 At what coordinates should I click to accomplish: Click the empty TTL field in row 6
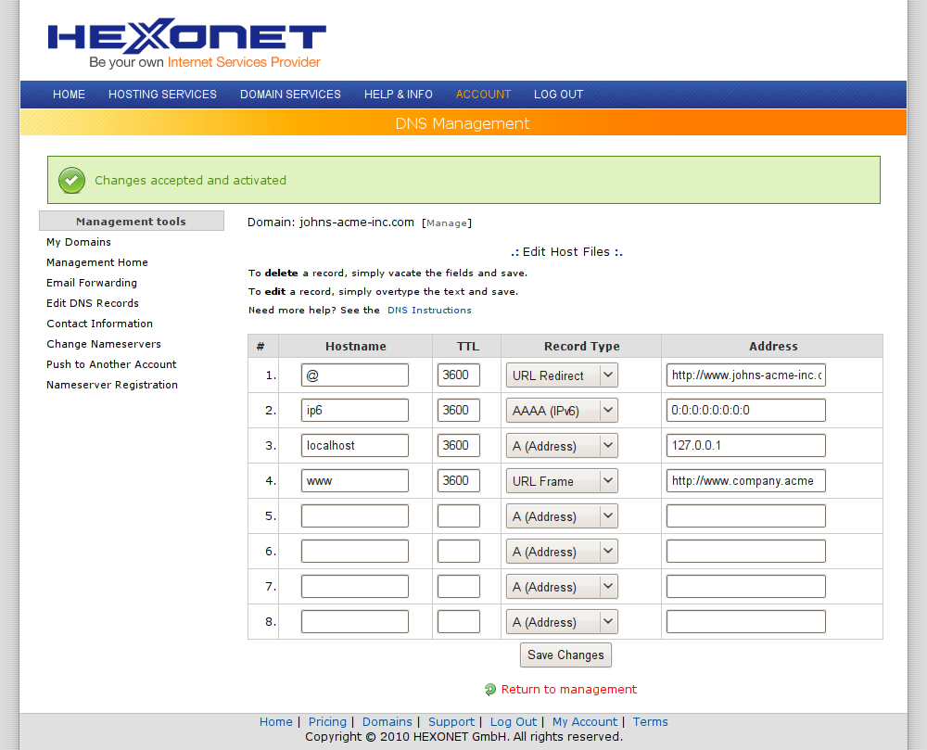459,552
